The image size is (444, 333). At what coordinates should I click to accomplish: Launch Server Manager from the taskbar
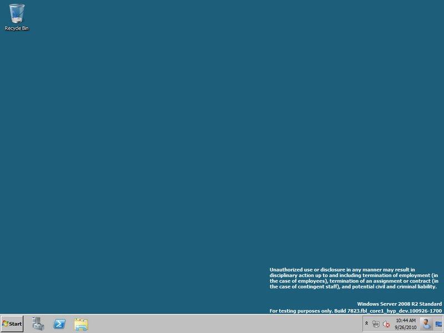pos(38,324)
